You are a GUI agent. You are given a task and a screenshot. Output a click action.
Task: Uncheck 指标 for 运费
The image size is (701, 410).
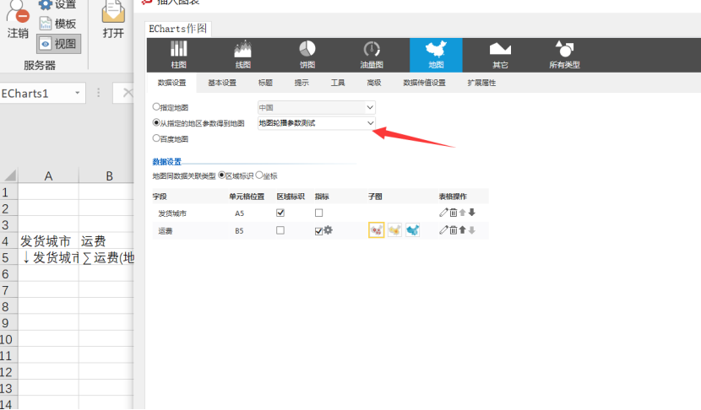coord(318,231)
